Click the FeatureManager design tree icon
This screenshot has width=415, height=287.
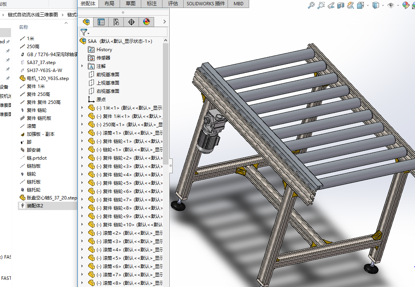tap(86, 22)
